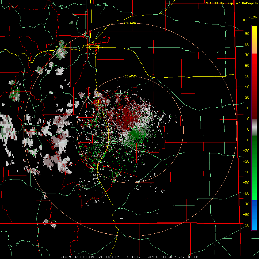Click the positive 90 value on velocity scale

tap(247, 34)
